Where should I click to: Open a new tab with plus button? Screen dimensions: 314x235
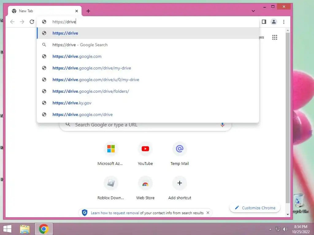coord(88,11)
